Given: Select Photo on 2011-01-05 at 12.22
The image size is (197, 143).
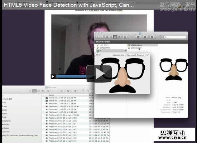Looking at the screenshot, I should tap(63, 135).
